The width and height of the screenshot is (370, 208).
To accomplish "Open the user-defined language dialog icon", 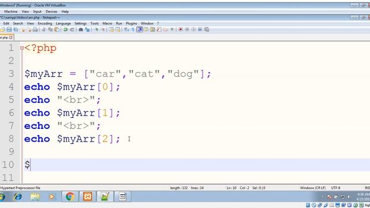I will [146, 29].
